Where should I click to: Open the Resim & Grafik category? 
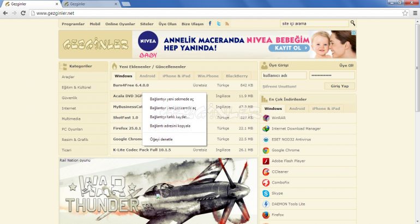[75, 139]
